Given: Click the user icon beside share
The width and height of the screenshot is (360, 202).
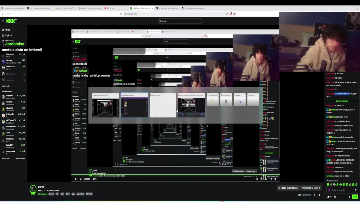Looking at the screenshot, I should tap(319, 195).
